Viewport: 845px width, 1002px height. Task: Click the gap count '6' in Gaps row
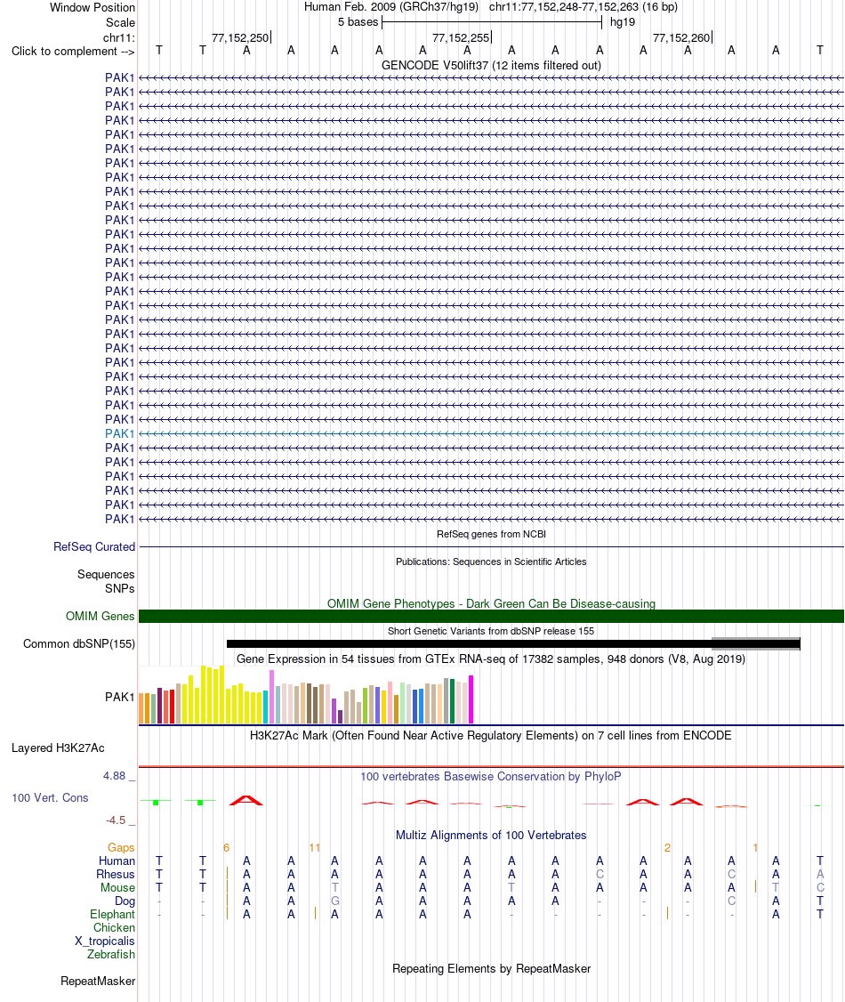[x=226, y=847]
